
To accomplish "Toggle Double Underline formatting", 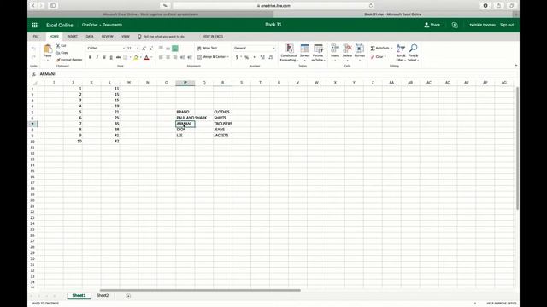I will point(111,57).
